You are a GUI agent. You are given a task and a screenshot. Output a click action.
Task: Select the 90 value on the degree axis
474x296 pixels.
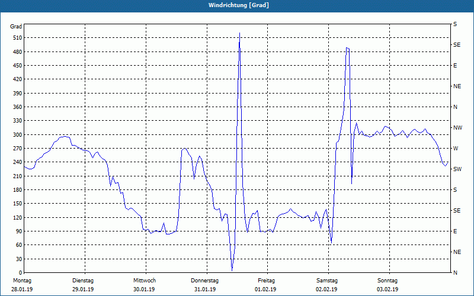(x=19, y=231)
